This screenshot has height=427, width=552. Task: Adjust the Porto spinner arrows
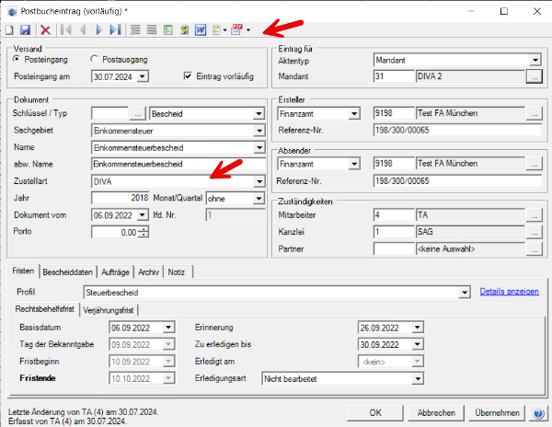[144, 232]
